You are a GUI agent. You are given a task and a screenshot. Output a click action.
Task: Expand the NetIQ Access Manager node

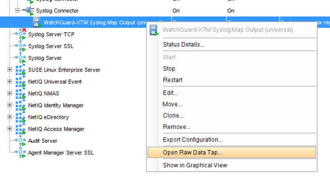[x=10, y=129]
